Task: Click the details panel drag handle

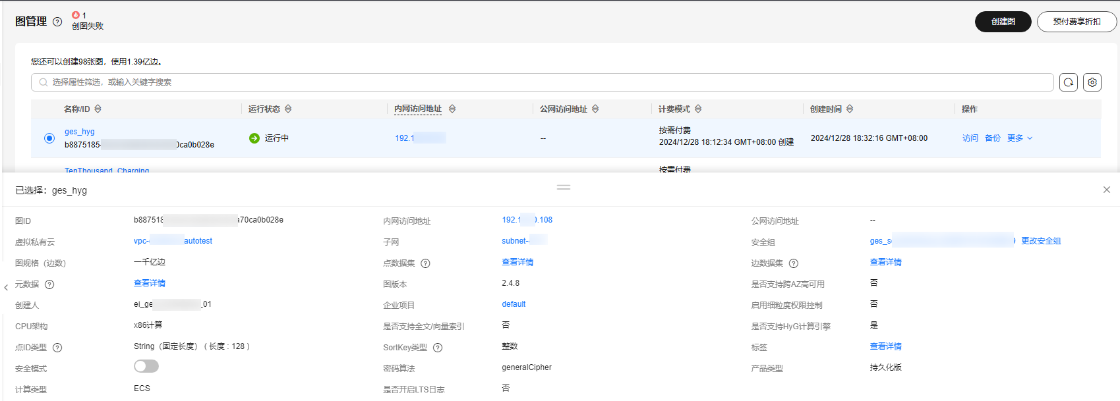Action: (x=564, y=188)
